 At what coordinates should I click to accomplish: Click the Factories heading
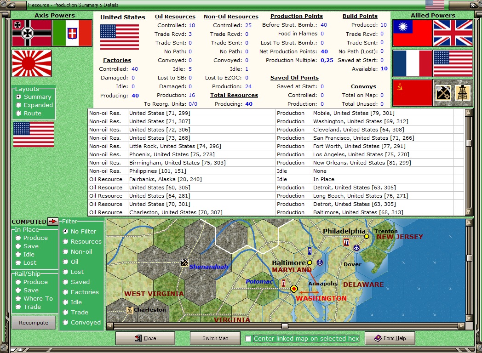(117, 60)
